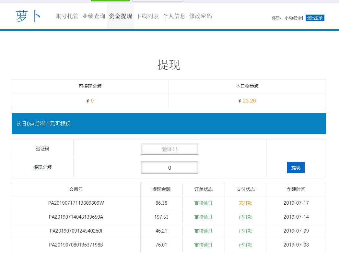Click the ¥ 0 withdrawable amount

(x=90, y=101)
